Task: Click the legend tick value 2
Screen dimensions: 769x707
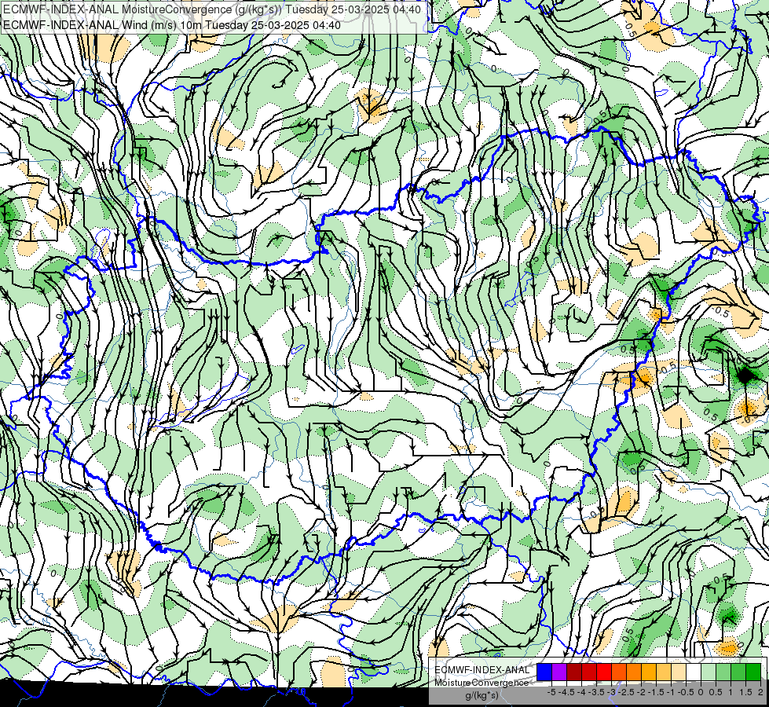Action: [760, 692]
